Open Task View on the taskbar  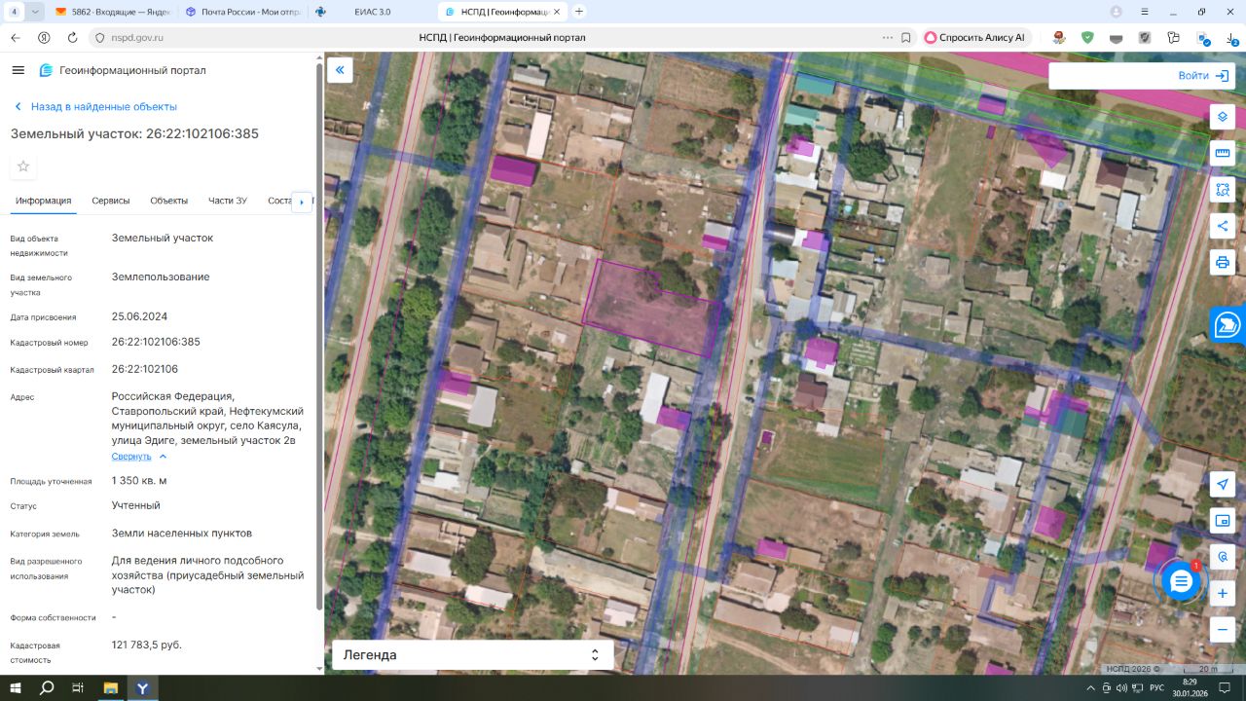click(x=78, y=687)
